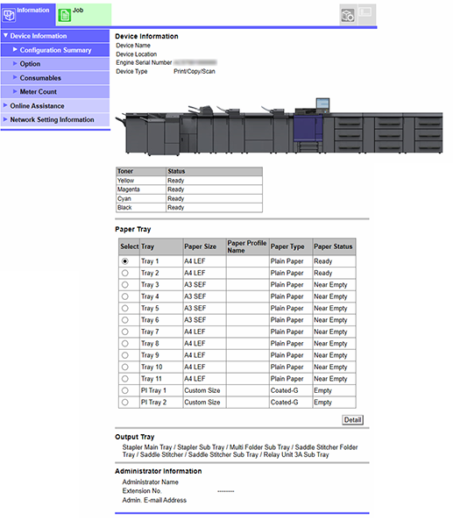Image resolution: width=453 pixels, height=521 pixels.
Task: Click the arrow beside Consumables
Action: point(15,77)
